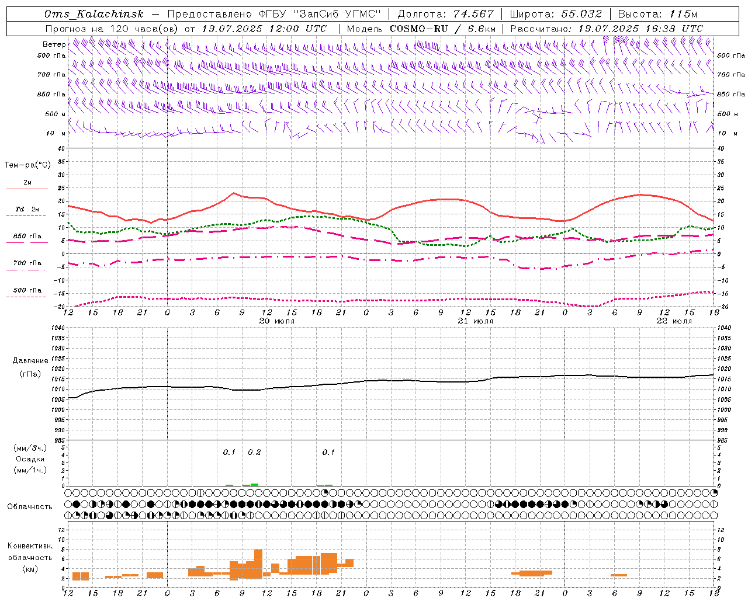
Task: Click the station name "Oms_Kalachinsk"
Action: [94, 14]
